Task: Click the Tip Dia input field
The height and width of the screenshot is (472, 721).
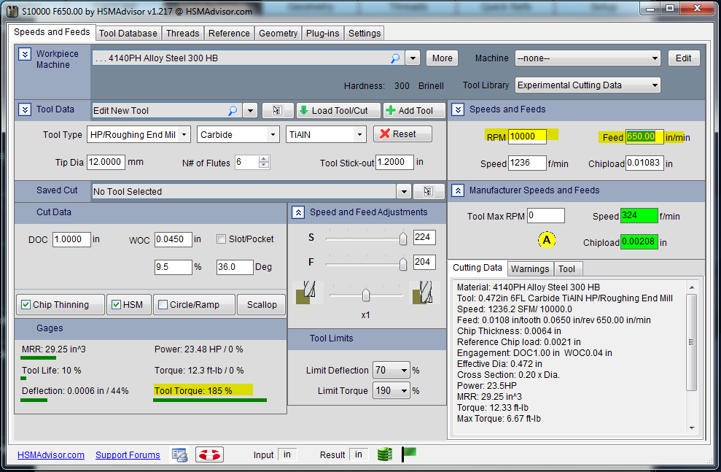Action: pyautogui.click(x=106, y=162)
